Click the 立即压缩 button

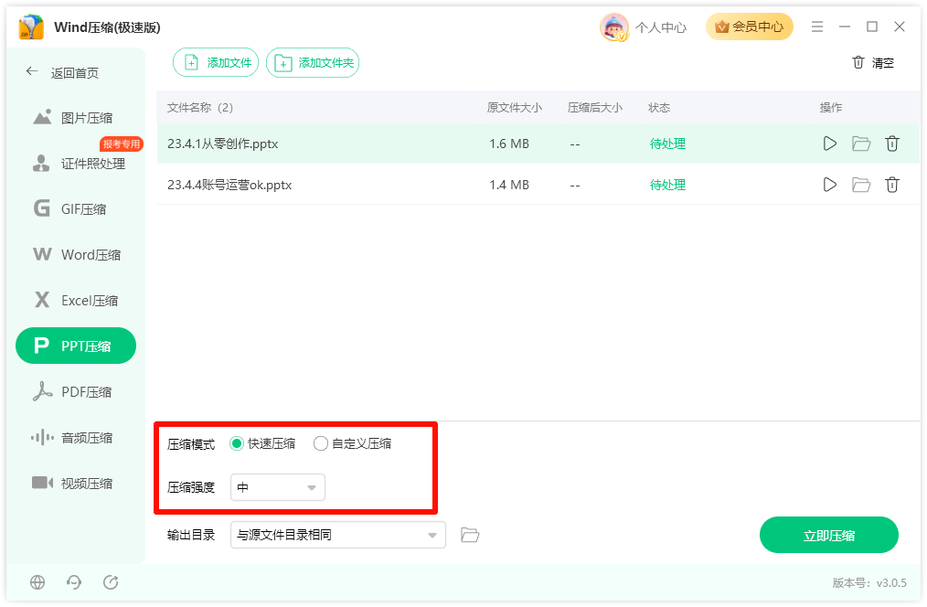829,536
